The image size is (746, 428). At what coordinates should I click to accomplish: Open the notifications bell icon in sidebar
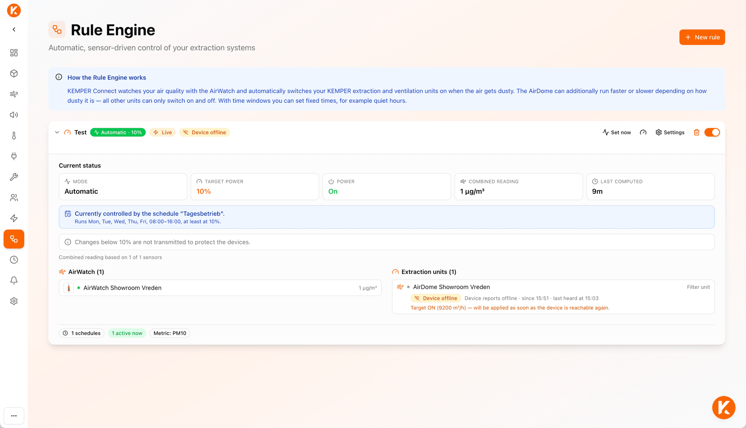(14, 280)
